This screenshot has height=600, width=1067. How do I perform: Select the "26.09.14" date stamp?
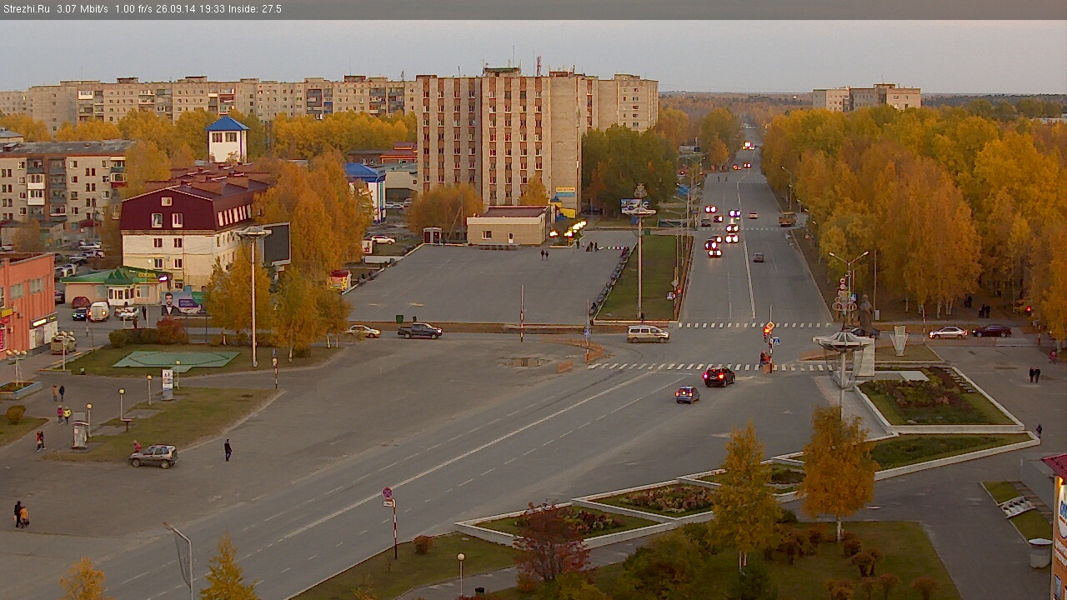(175, 9)
